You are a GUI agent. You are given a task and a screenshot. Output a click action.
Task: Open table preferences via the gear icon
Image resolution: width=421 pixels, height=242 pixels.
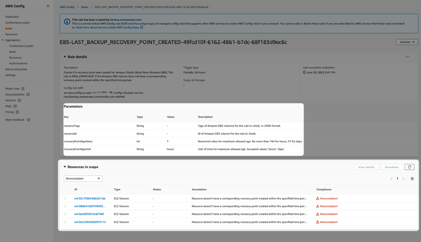click(x=412, y=178)
